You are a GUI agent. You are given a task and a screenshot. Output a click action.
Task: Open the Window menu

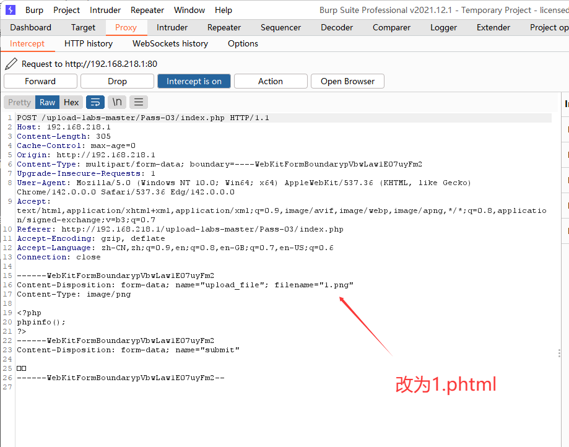pos(189,10)
